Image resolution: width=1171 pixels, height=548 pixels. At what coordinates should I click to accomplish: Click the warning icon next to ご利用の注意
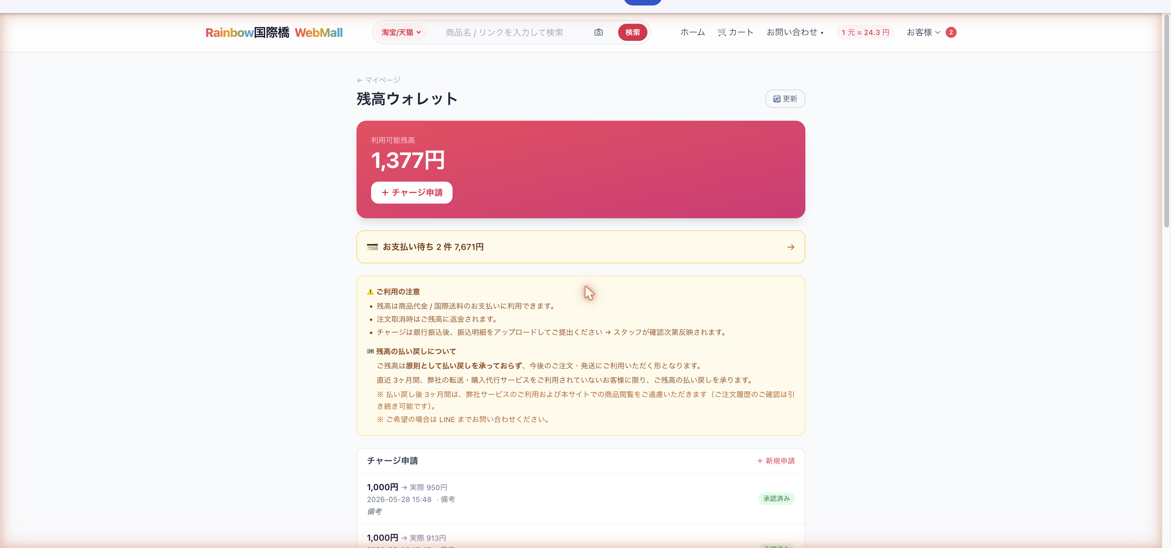(x=371, y=292)
